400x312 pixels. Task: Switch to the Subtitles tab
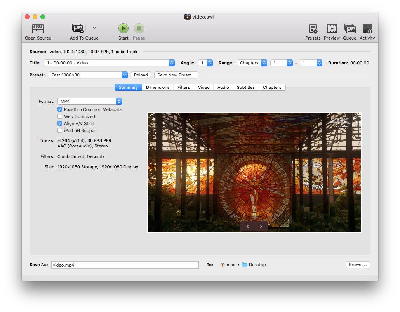click(x=246, y=87)
